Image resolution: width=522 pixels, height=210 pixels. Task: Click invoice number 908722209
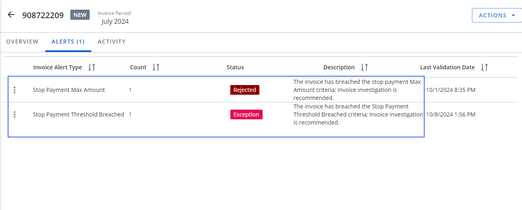pyautogui.click(x=43, y=15)
